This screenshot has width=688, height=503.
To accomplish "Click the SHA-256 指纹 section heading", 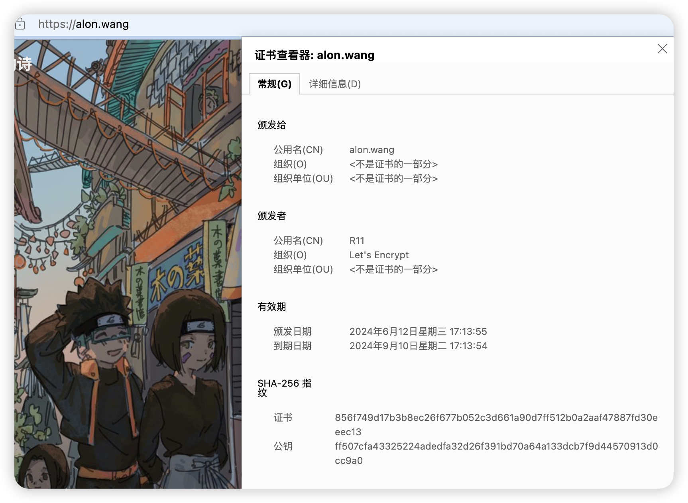I will click(284, 388).
